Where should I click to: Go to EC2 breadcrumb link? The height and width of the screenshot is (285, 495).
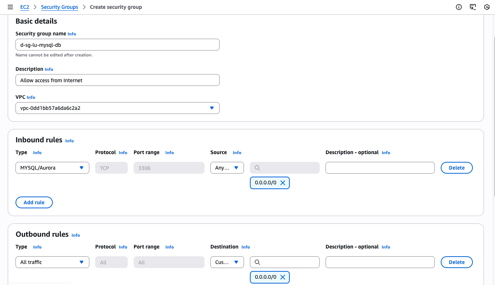click(x=25, y=7)
